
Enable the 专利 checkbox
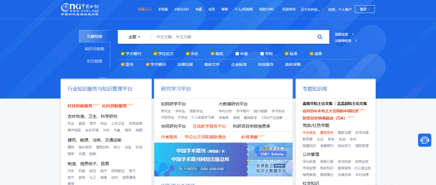[x=262, y=54]
